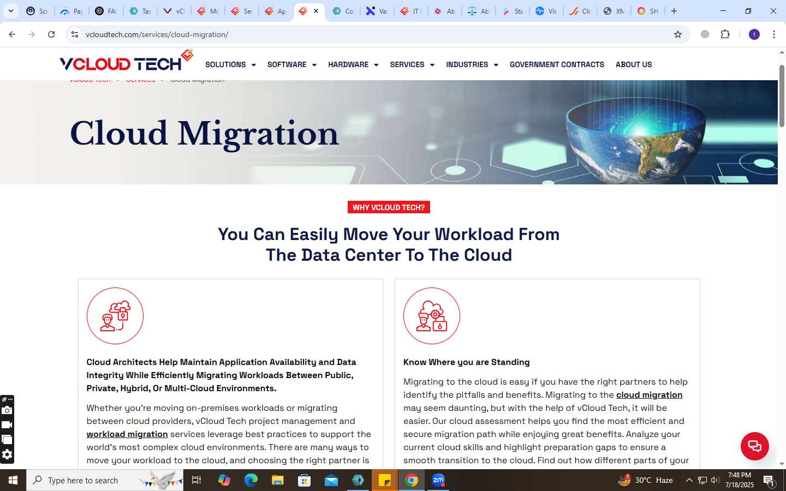Click the screenshot camera icon in side toolbar
The width and height of the screenshot is (786, 491).
click(7, 410)
